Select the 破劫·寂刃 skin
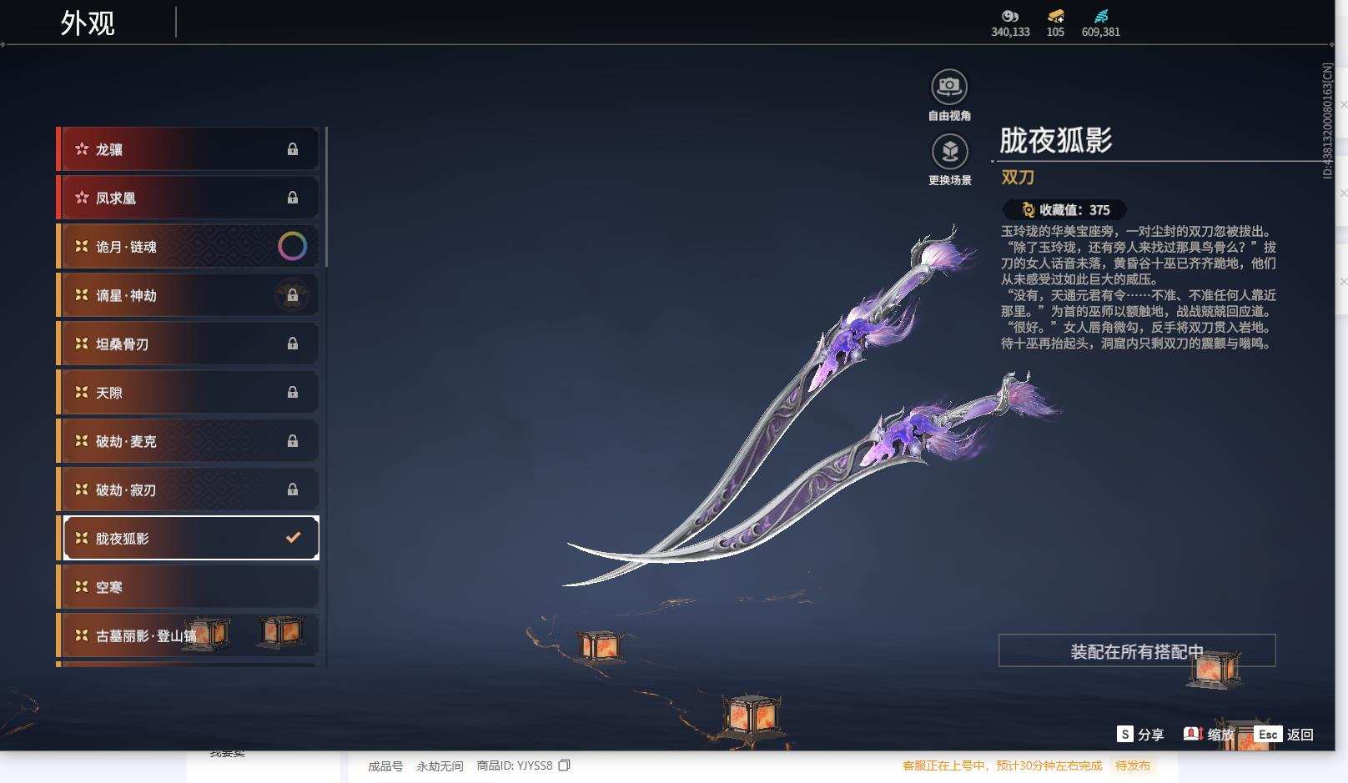The width and height of the screenshot is (1348, 783). (188, 489)
